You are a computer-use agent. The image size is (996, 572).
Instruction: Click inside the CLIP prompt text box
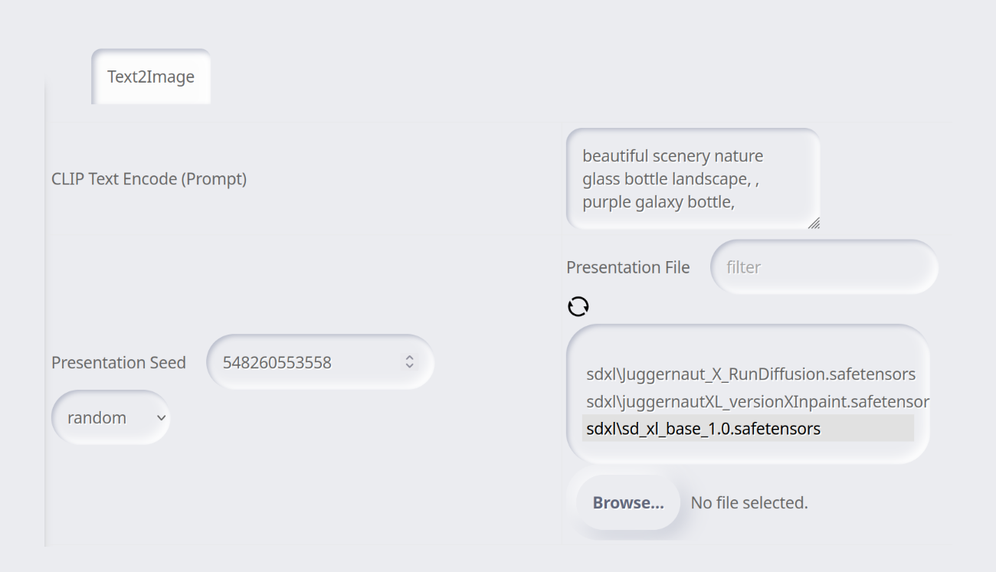[690, 178]
